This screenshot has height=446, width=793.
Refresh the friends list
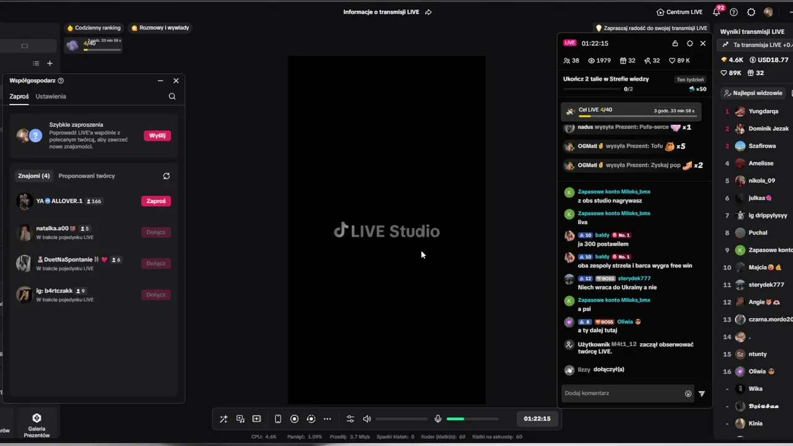pyautogui.click(x=166, y=176)
